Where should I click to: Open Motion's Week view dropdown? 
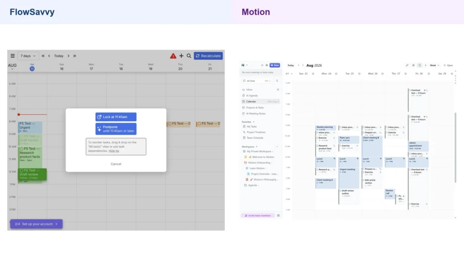coord(435,65)
